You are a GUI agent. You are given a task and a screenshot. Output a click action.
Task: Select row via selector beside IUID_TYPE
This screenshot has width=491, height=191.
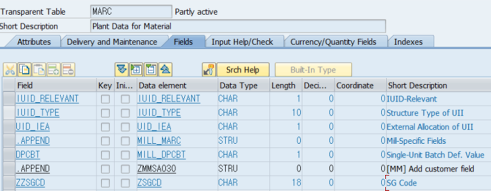coord(9,113)
